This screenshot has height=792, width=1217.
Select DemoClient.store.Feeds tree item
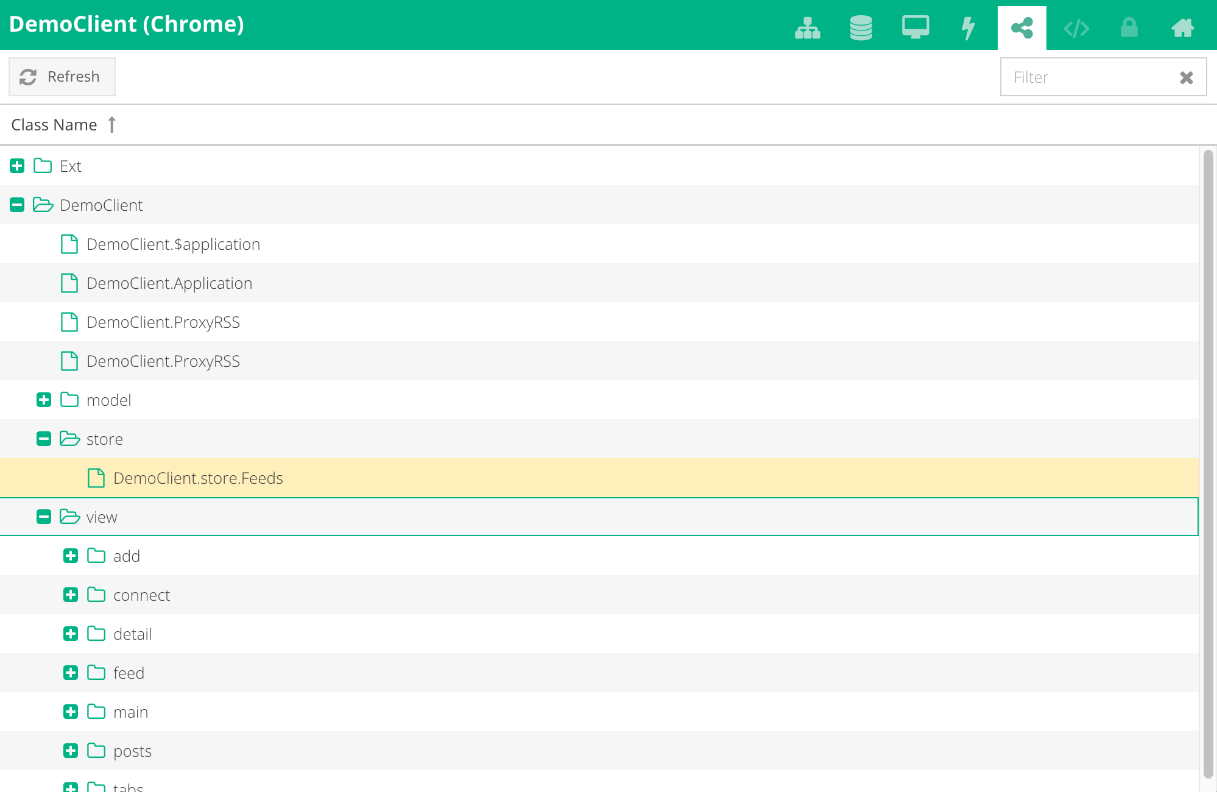tap(198, 478)
